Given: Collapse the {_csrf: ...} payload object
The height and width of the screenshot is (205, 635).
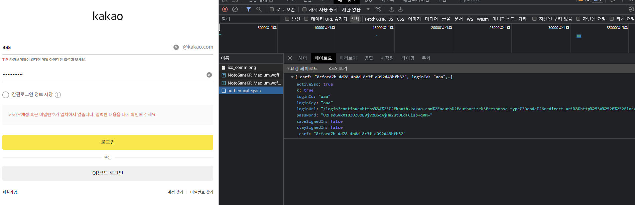Looking at the screenshot, I should coord(292,77).
